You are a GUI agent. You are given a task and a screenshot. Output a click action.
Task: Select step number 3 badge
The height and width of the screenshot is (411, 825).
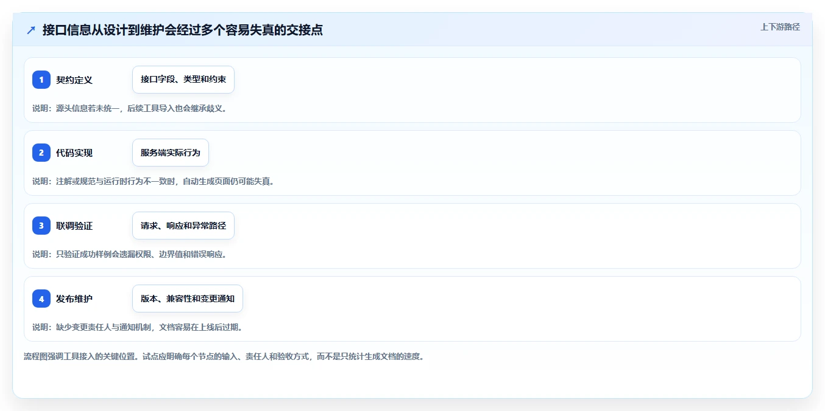tap(41, 226)
